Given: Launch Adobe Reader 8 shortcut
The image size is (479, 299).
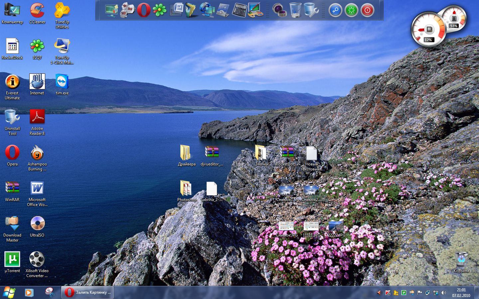Looking at the screenshot, I should click(37, 117).
